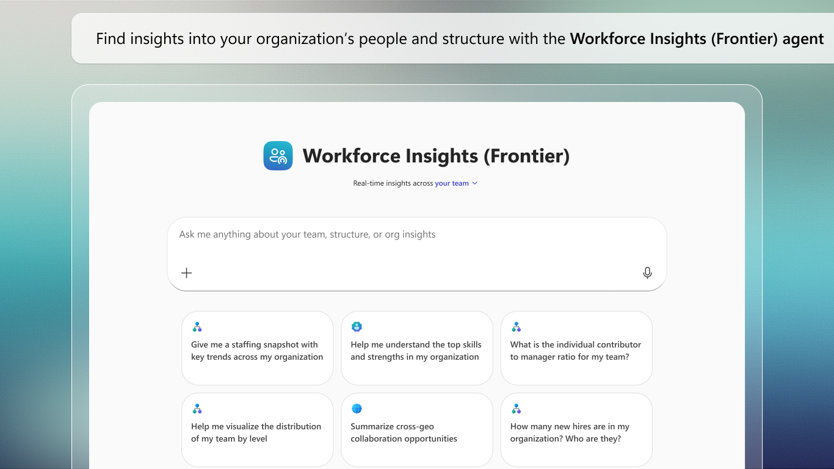Select 'Give me a staffing snapshot' prompt

(x=258, y=348)
